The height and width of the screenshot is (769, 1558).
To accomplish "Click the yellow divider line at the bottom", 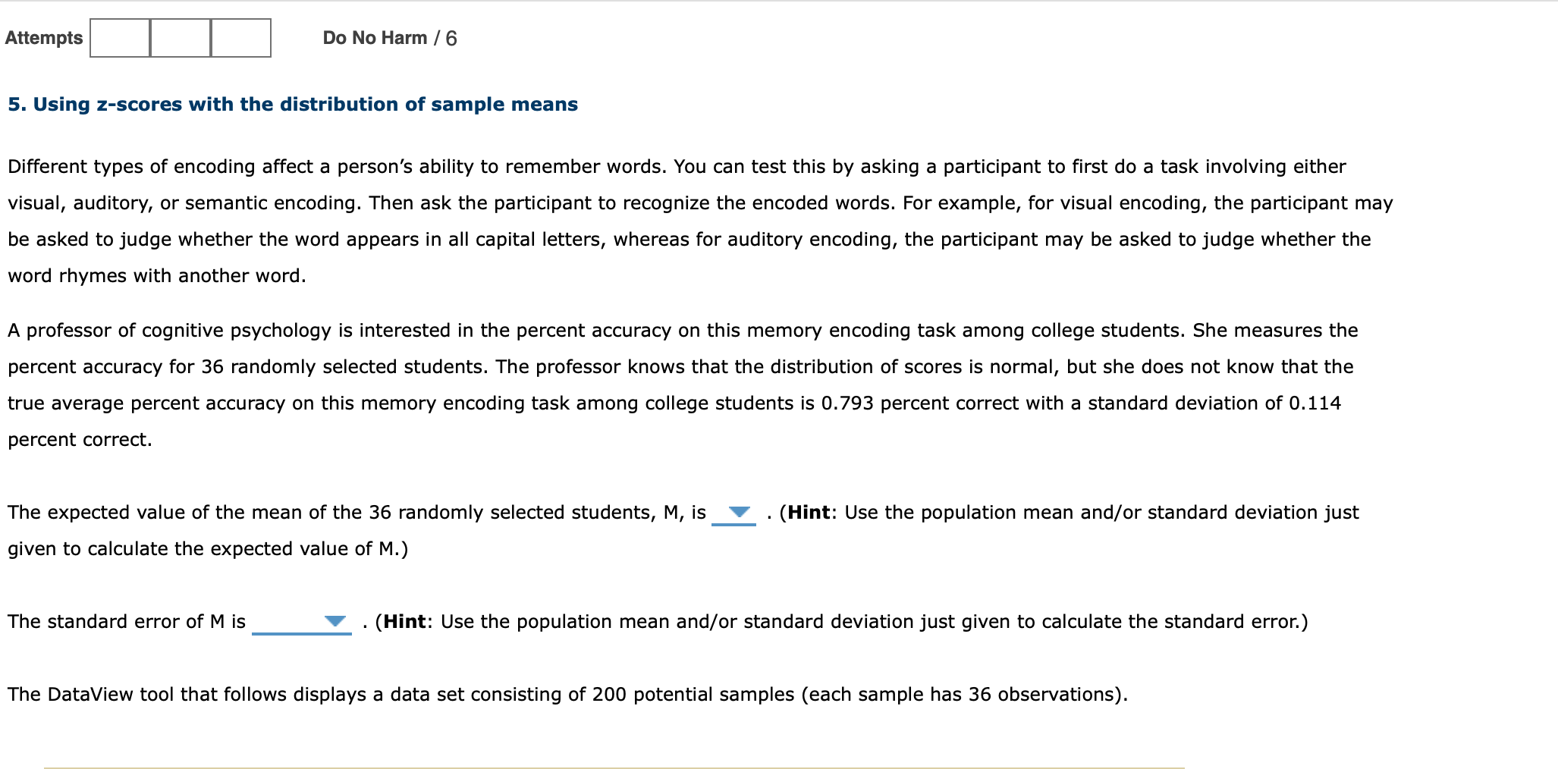I will pyautogui.click(x=614, y=765).
